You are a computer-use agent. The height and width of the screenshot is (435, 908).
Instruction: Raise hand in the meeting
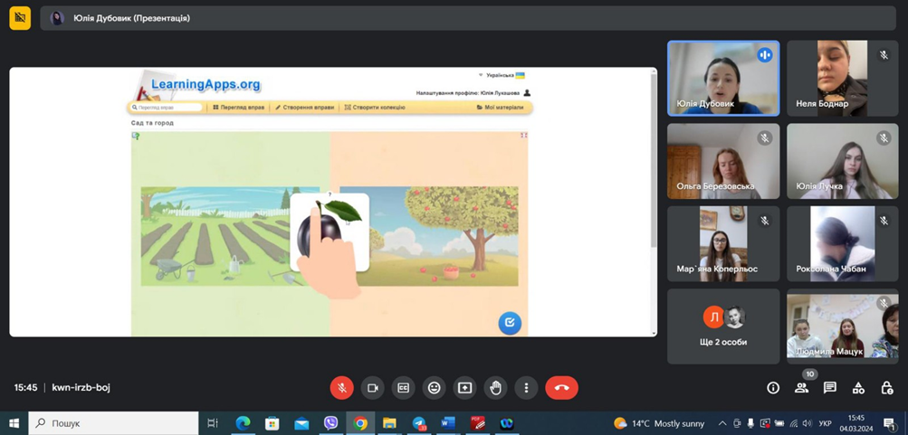(x=495, y=388)
